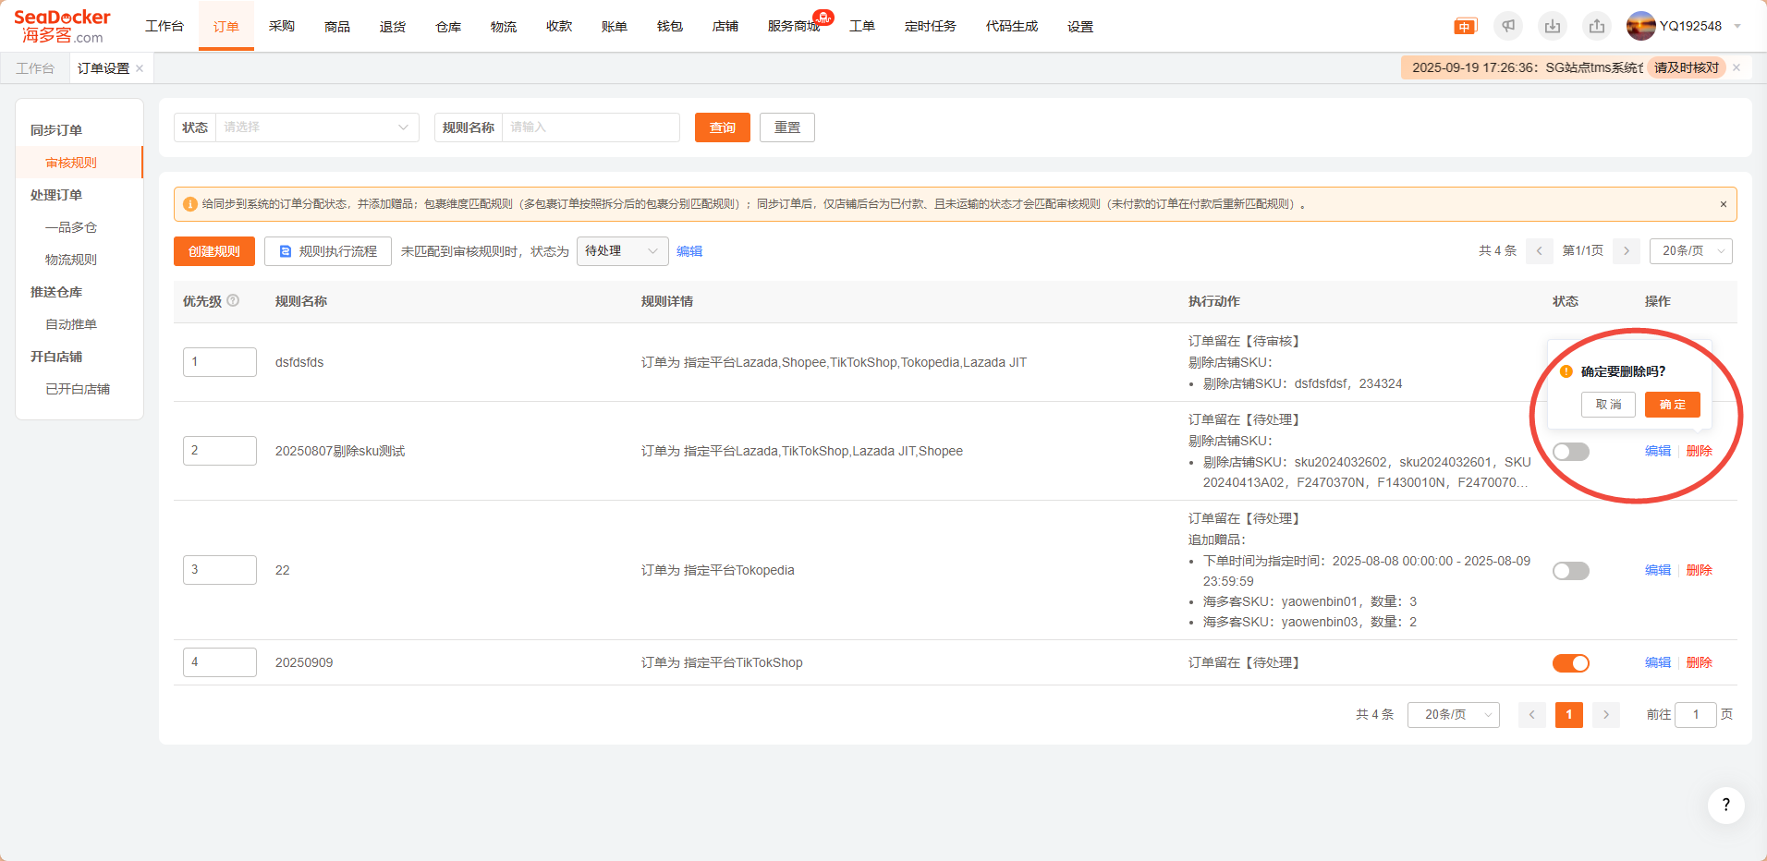
Task: Click the priority help info icon
Action: coord(233,300)
